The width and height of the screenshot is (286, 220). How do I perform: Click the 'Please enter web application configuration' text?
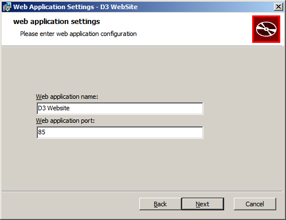[x=79, y=34]
